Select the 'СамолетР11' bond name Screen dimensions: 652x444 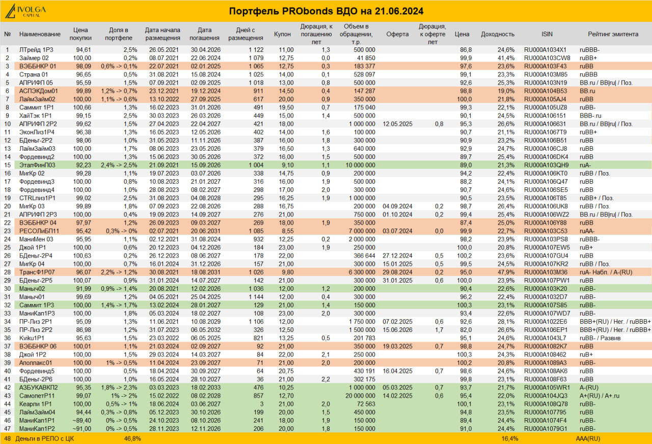38,395
